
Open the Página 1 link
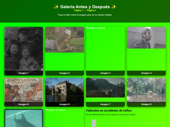79,10
